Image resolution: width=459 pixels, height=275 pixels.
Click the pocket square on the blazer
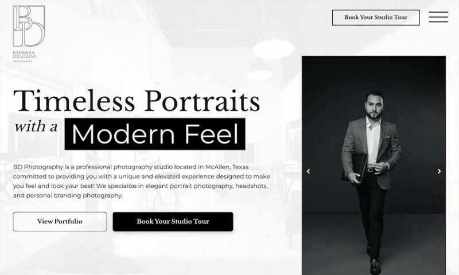pyautogui.click(x=387, y=136)
